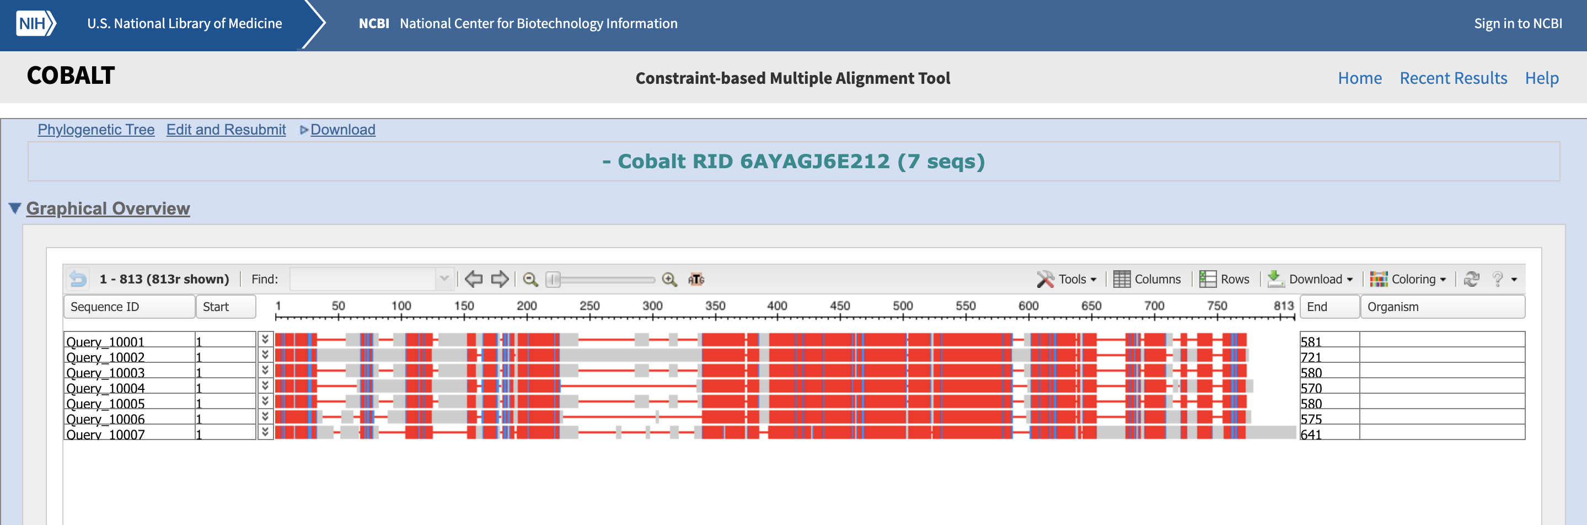Expand the Download triangle link

(304, 130)
